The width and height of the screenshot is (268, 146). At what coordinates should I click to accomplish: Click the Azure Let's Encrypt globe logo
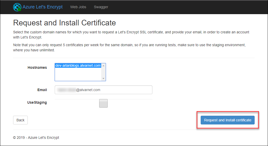coord(17,7)
